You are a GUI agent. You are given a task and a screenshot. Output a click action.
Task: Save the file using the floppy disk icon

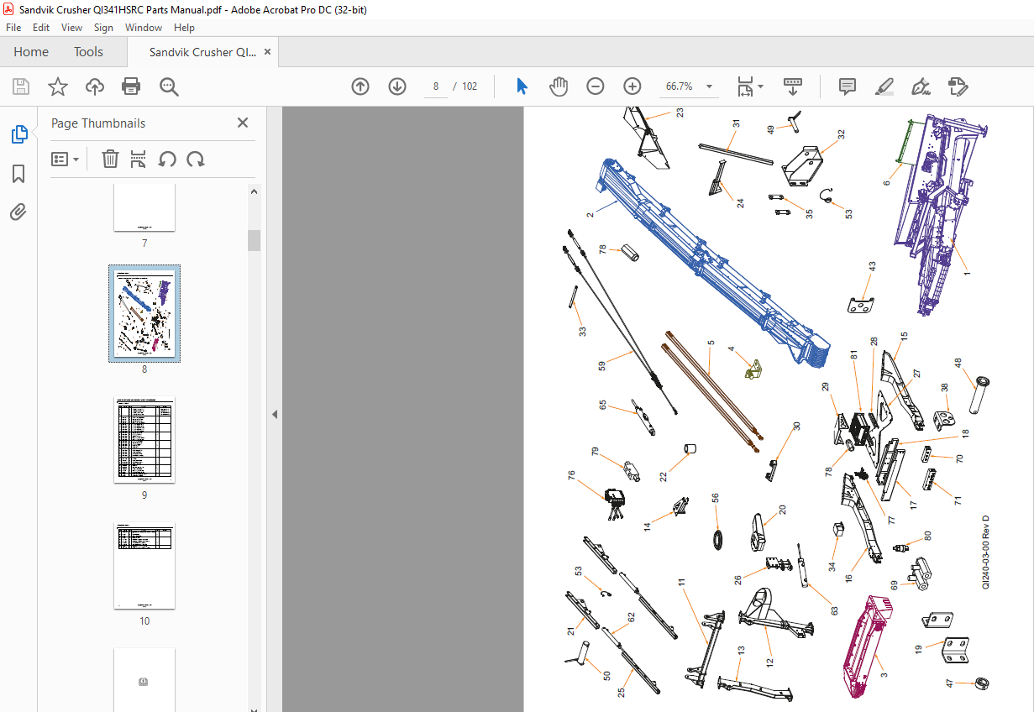point(20,86)
